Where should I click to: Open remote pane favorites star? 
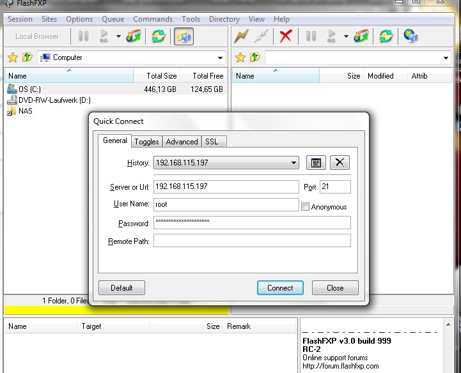click(x=240, y=57)
